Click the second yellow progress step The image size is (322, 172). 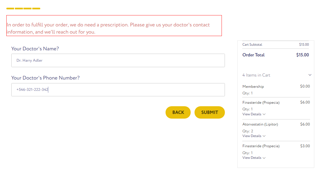point(19,9)
